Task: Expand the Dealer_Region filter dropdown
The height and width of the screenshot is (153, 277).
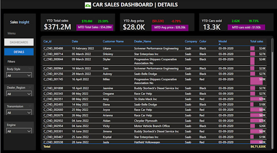Action: tap(19, 94)
